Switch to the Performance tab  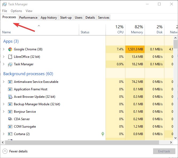pos(28,18)
